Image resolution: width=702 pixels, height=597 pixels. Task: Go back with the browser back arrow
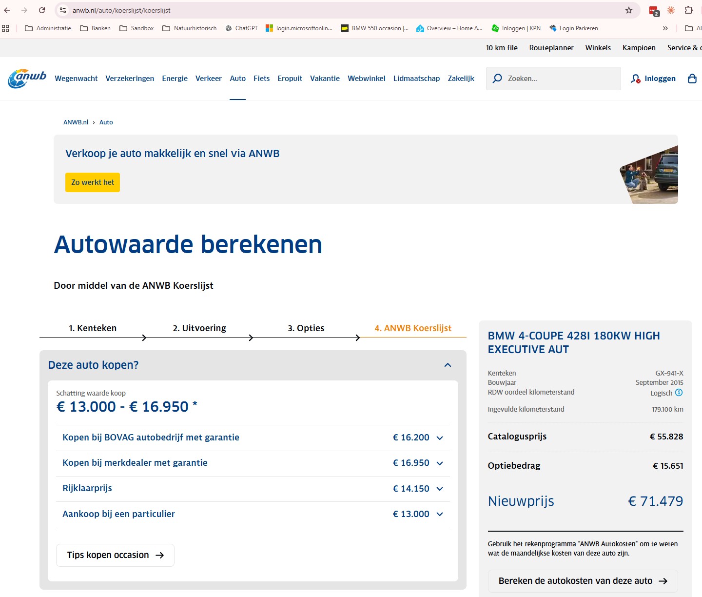(x=7, y=10)
